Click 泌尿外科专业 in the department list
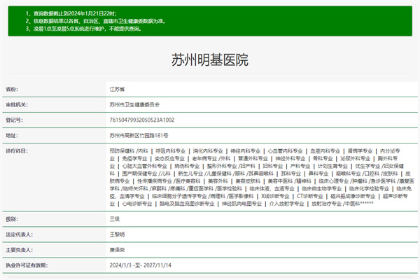Screen dimensions: 420x280 coord(355,159)
